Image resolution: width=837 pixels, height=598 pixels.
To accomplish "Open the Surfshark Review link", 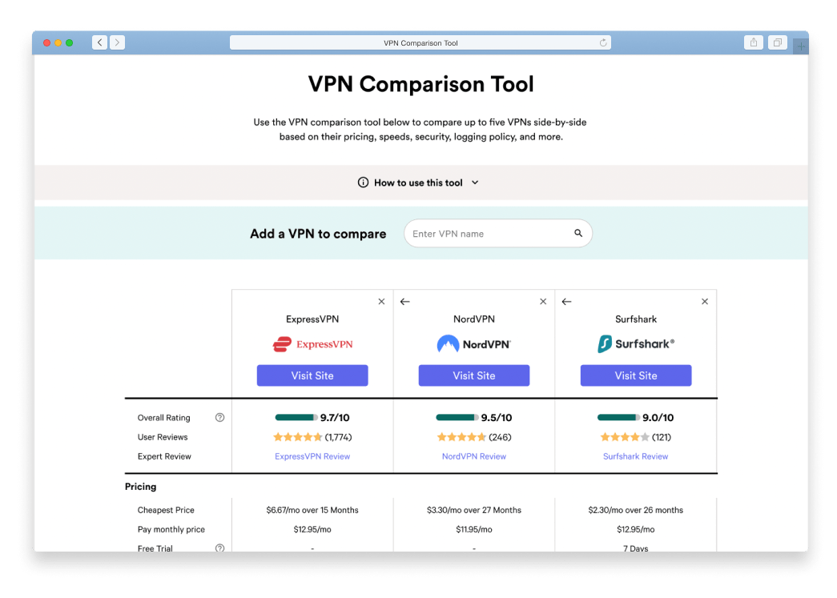I will click(x=636, y=456).
